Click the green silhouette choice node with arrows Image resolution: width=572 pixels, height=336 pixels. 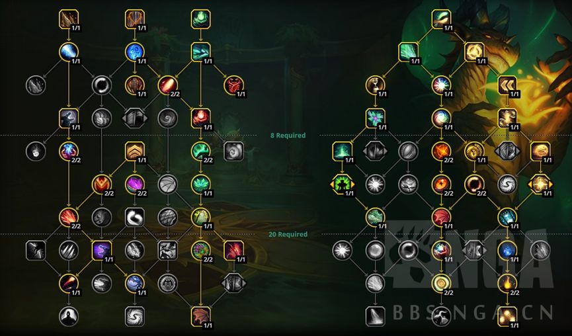342,185
